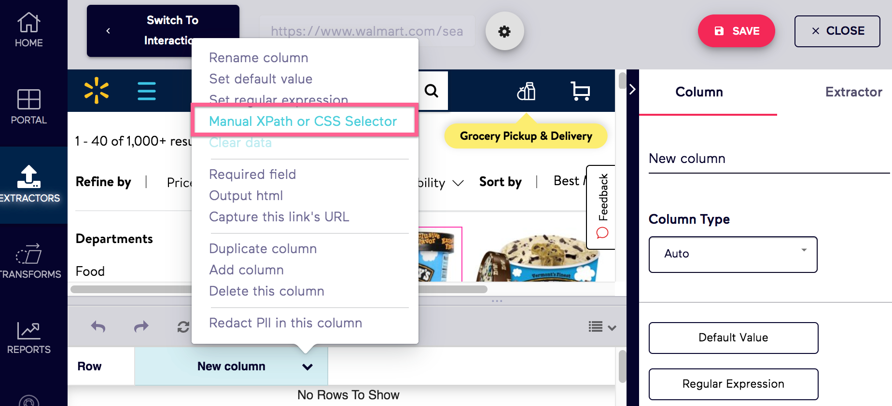Open the REPORTS section
892x406 pixels.
click(x=29, y=338)
